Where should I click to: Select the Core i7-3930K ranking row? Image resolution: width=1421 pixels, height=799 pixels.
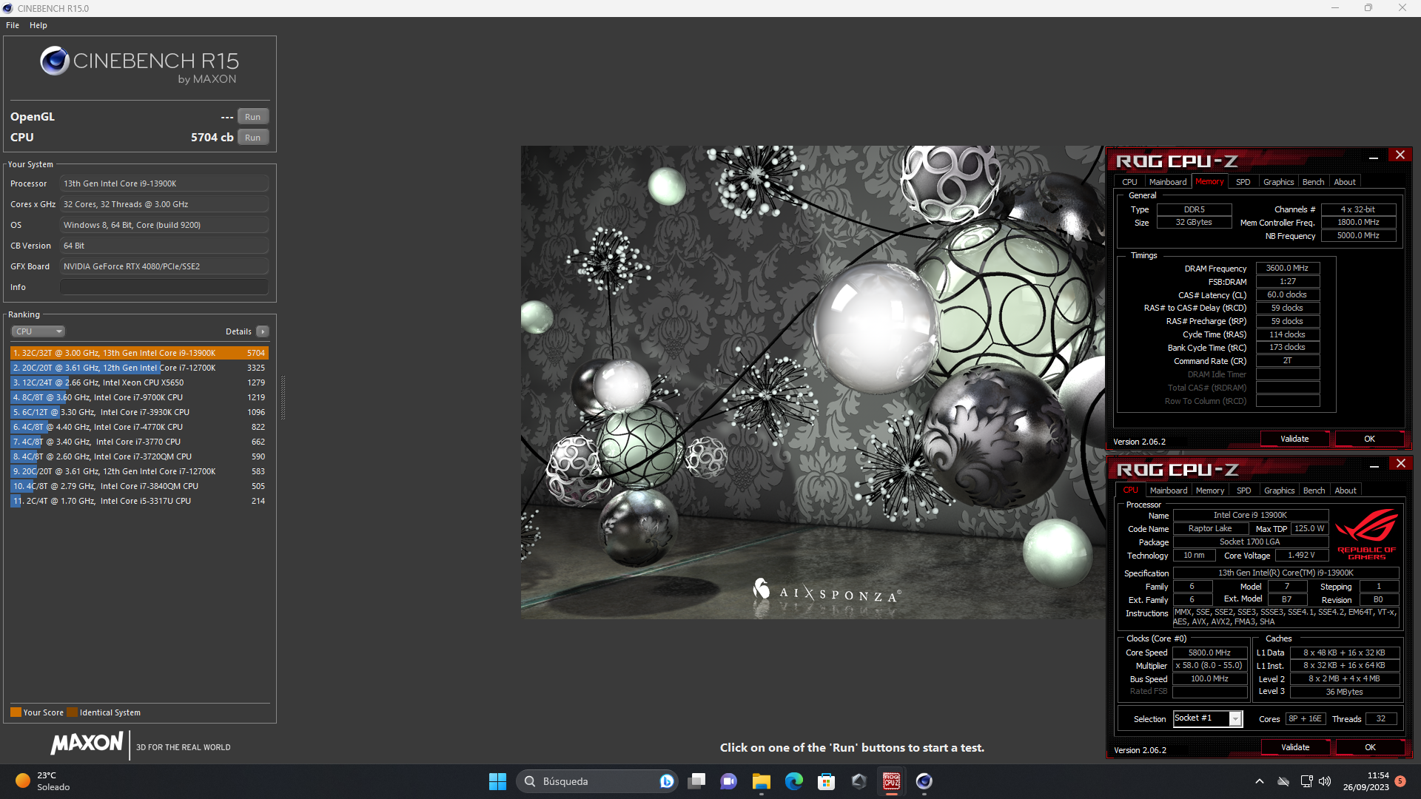[x=139, y=412]
